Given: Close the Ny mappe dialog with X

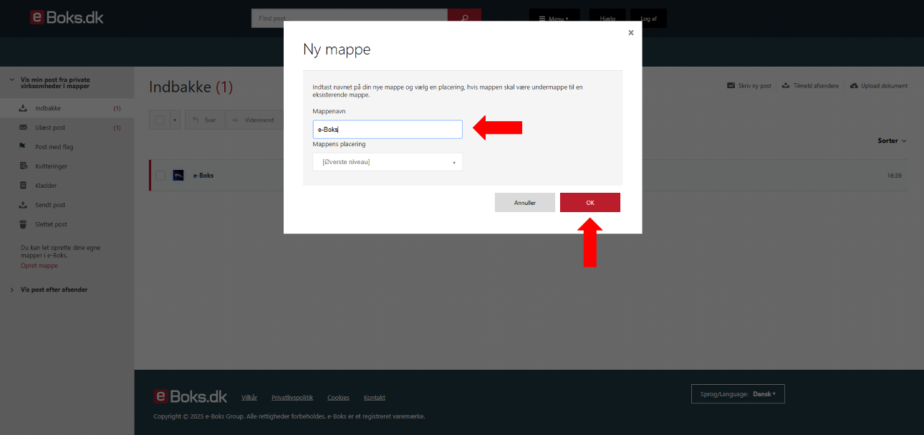Looking at the screenshot, I should [x=631, y=32].
